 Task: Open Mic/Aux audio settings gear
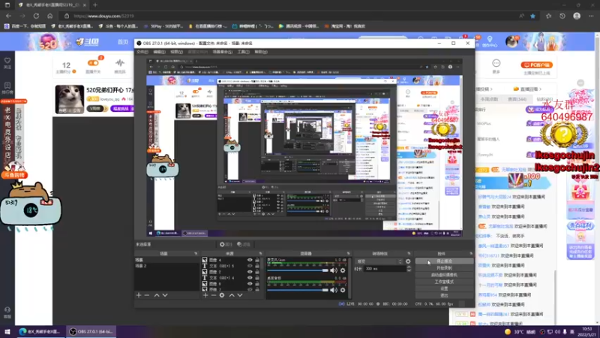coord(343,270)
